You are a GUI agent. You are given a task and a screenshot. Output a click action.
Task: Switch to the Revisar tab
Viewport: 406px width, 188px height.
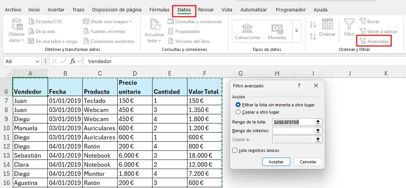click(x=206, y=9)
